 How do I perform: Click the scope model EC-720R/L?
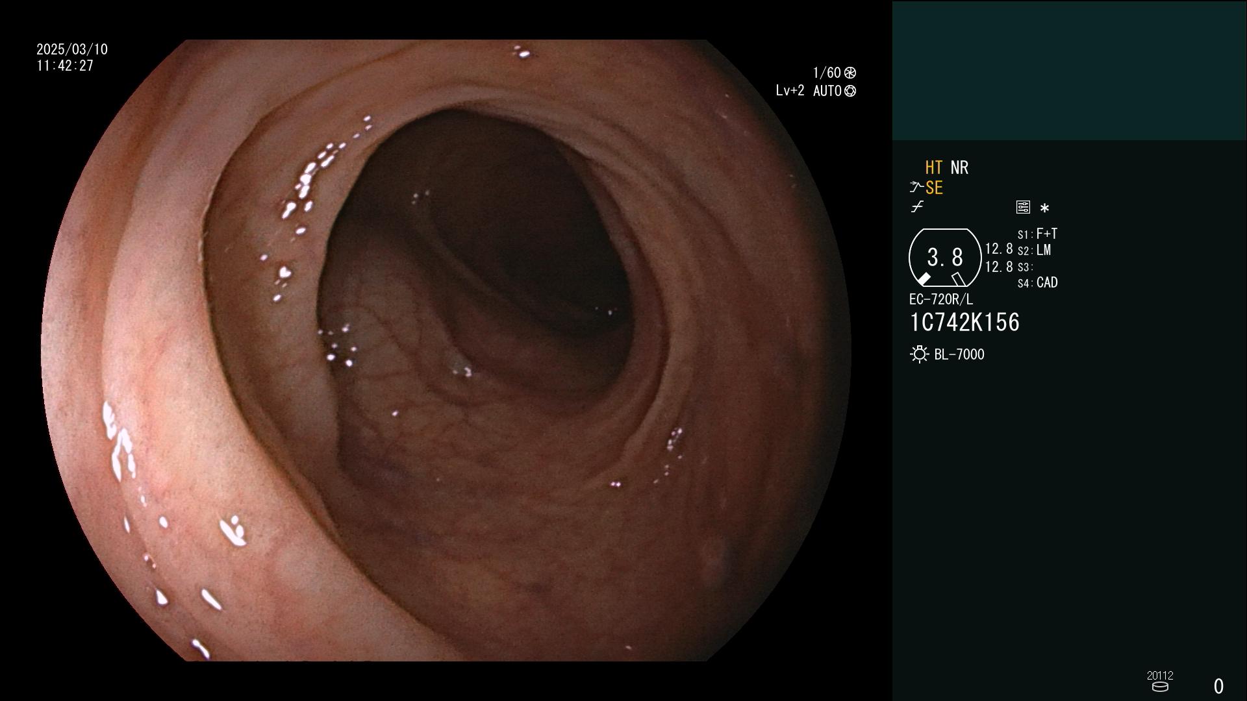point(941,299)
